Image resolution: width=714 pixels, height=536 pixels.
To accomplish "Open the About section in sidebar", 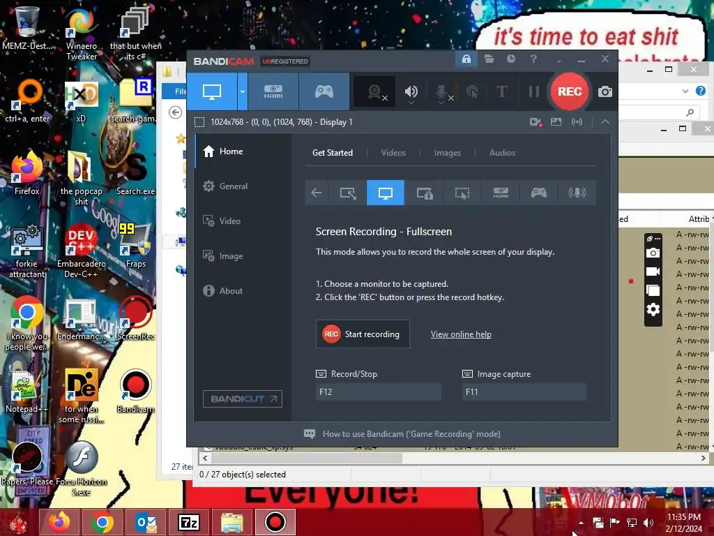I will pos(243,291).
